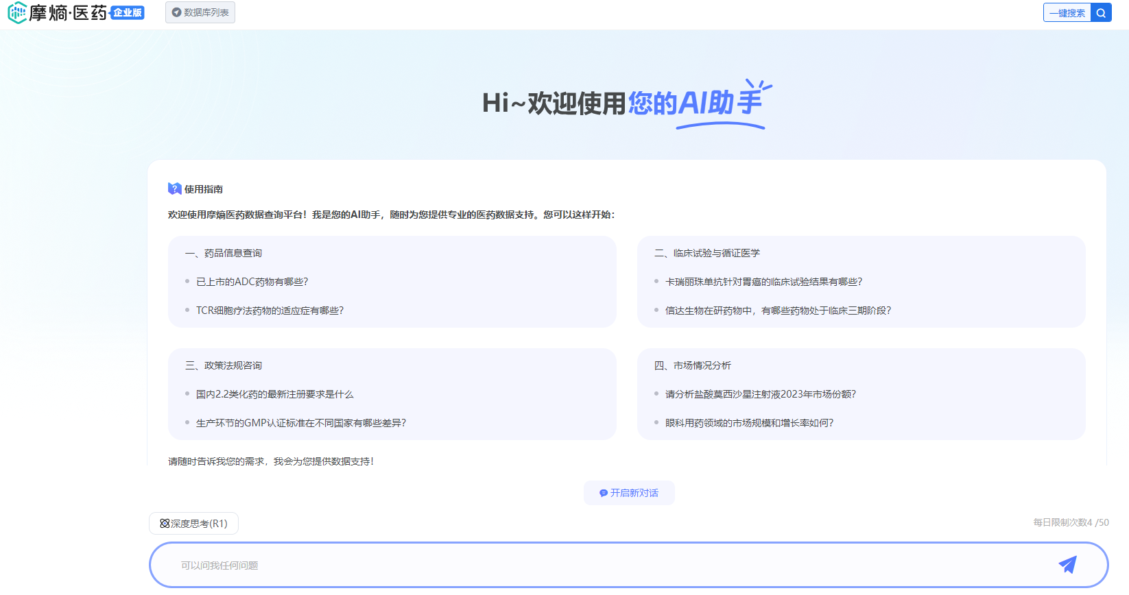Pick the 国内2.2类化药 registration requirements question
Screen dimensions: 1129x595
(x=274, y=394)
